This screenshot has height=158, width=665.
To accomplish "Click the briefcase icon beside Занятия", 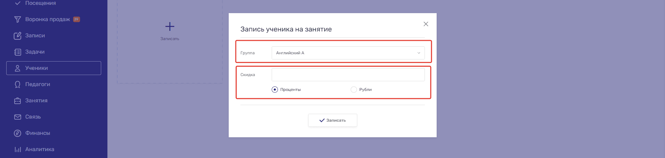I will [17, 101].
